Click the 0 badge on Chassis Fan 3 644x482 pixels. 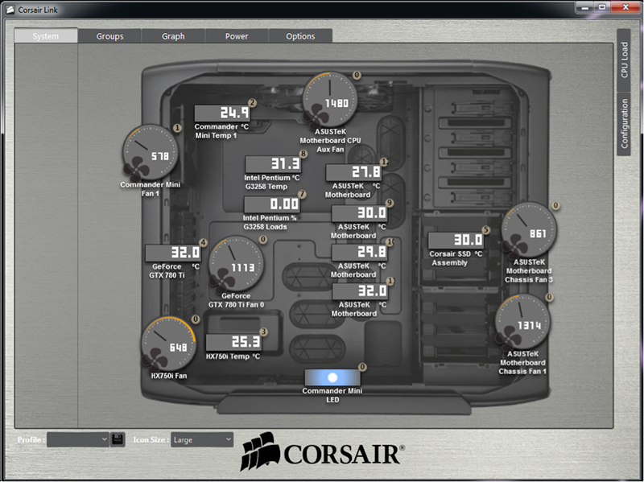pos(555,205)
